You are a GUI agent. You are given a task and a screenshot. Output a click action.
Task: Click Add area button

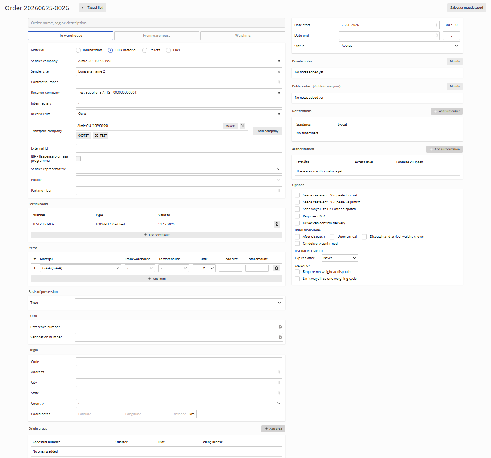point(273,429)
